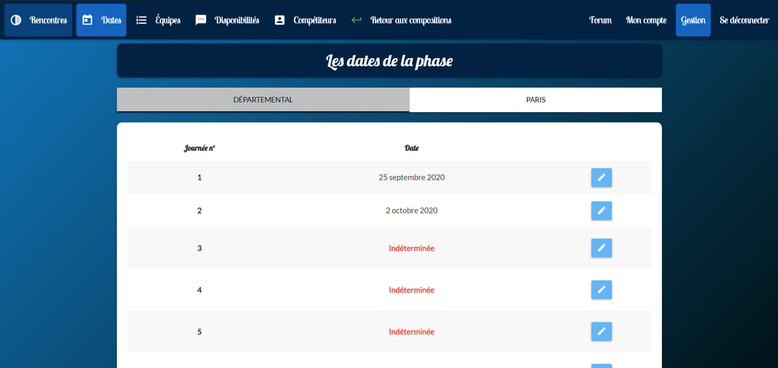Click the Gestion button
This screenshot has height=368, width=778.
(693, 20)
